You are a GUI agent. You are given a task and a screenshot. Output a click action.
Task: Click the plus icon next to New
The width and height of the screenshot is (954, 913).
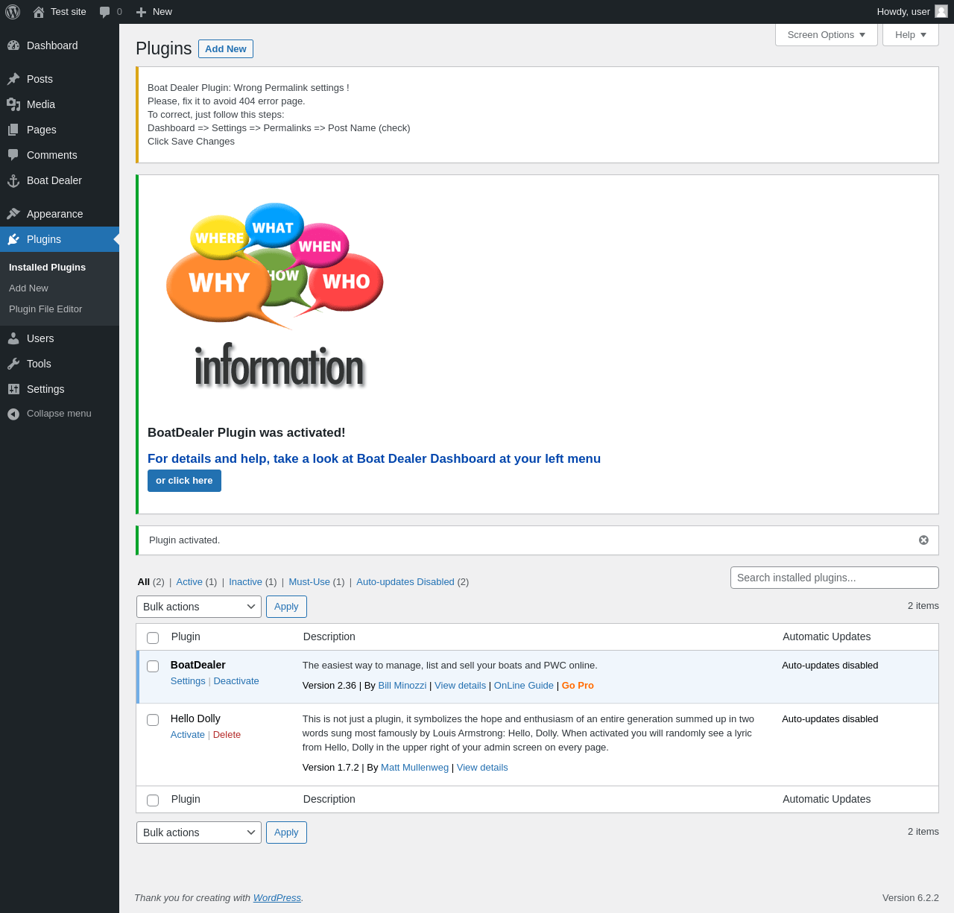pyautogui.click(x=141, y=12)
